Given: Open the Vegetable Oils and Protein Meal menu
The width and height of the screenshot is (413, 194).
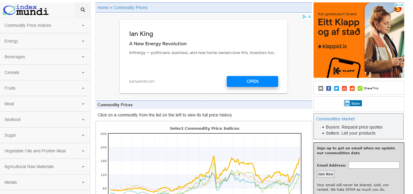Looking at the screenshot, I should tap(45, 151).
